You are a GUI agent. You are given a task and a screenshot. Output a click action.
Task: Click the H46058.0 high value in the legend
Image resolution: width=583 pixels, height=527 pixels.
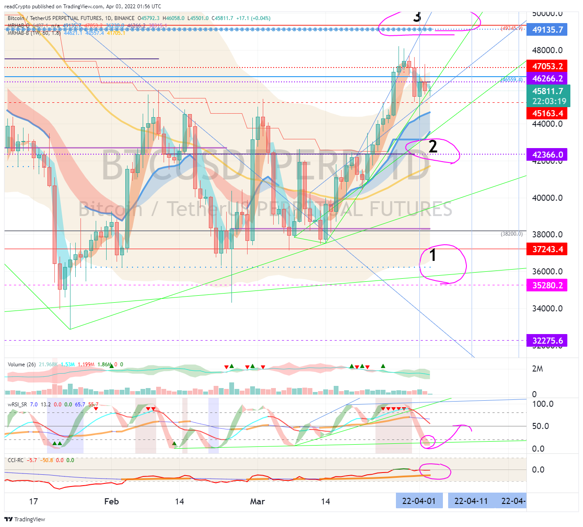pos(174,18)
